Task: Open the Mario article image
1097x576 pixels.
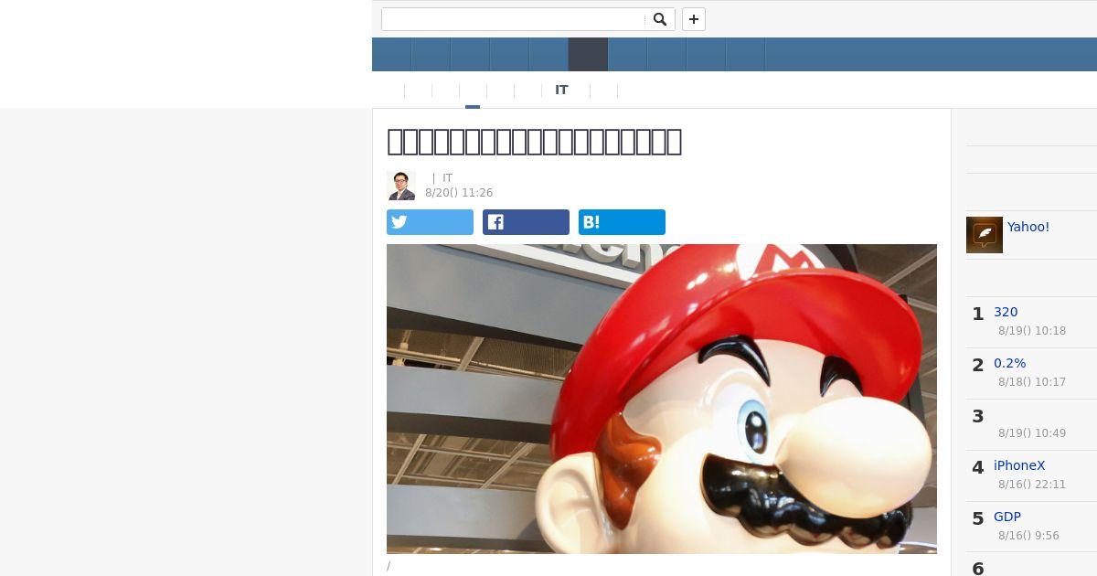Action: (662, 399)
